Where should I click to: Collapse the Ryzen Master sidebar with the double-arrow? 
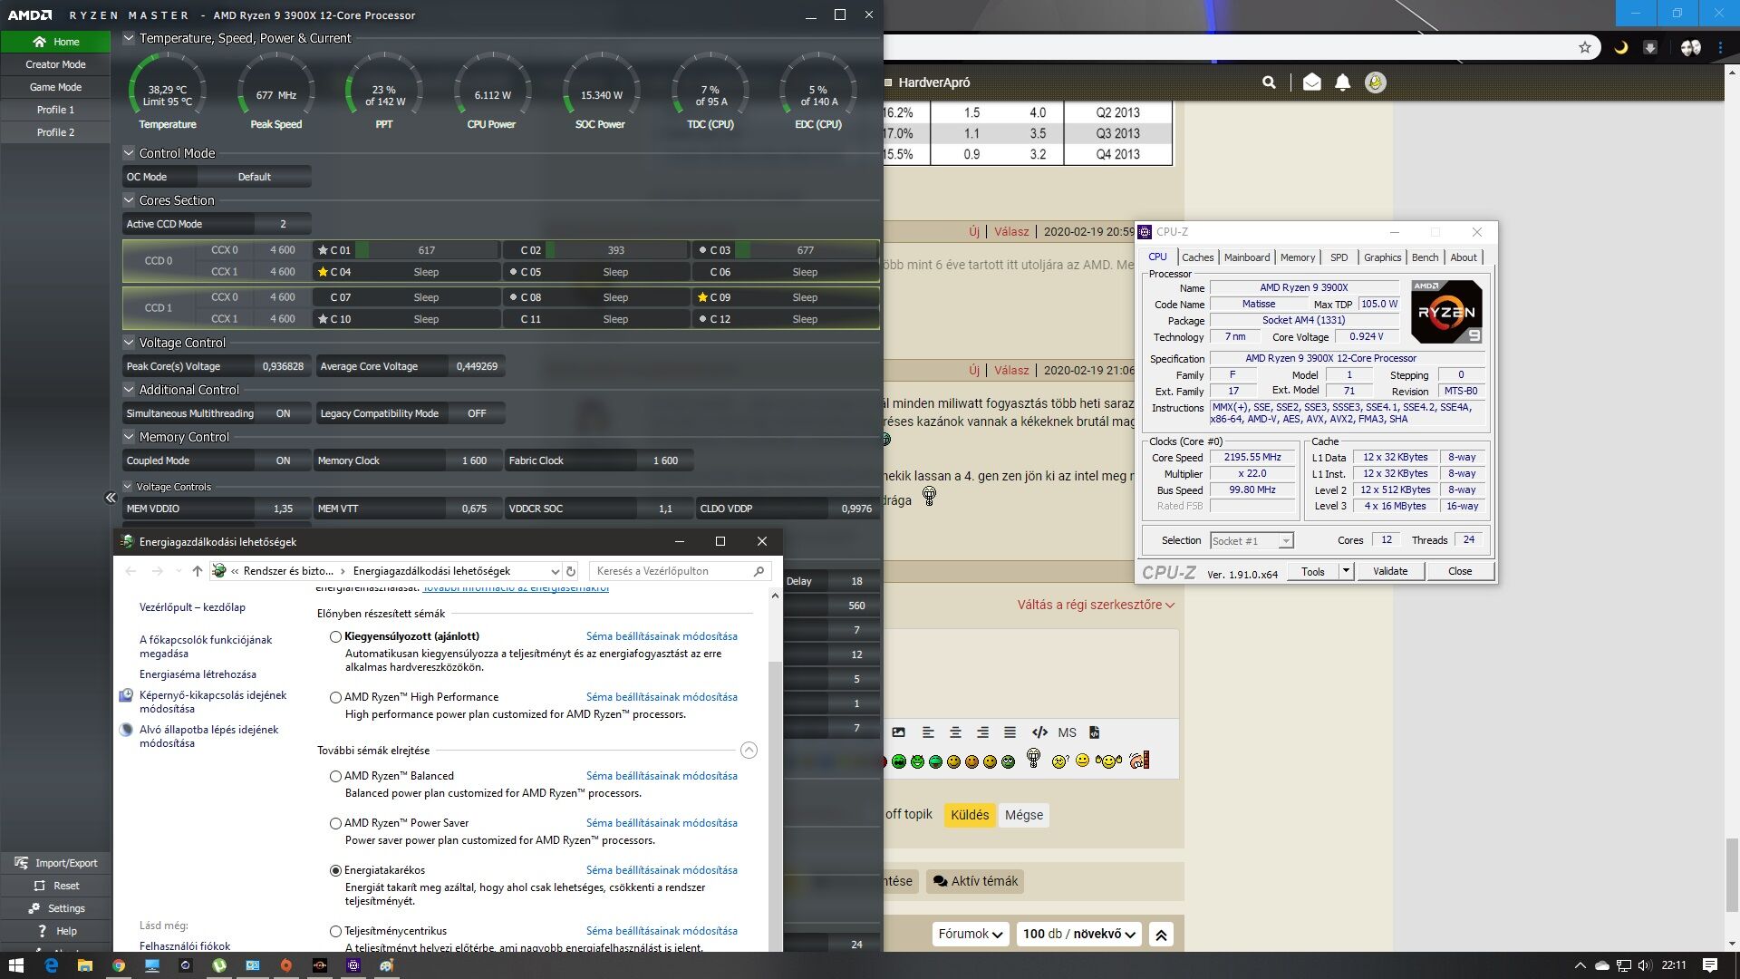pyautogui.click(x=111, y=498)
